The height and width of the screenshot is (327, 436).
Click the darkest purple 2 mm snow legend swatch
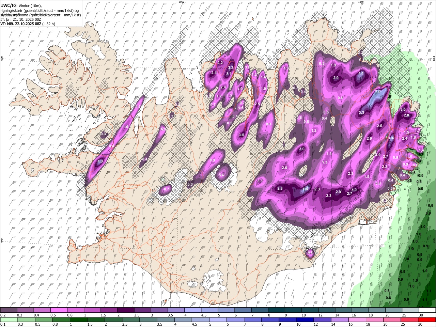pyautogui.click(x=125, y=310)
